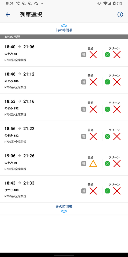Tap the green car icon for ひかり 480
Screen dimensions: 128x257
coord(107,191)
